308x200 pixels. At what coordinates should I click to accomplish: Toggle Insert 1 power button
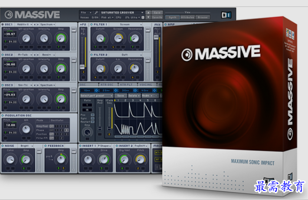click(80, 146)
